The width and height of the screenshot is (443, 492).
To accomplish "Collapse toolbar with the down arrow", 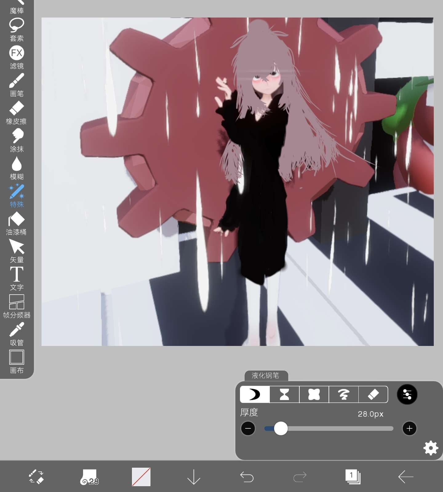I will click(x=194, y=477).
